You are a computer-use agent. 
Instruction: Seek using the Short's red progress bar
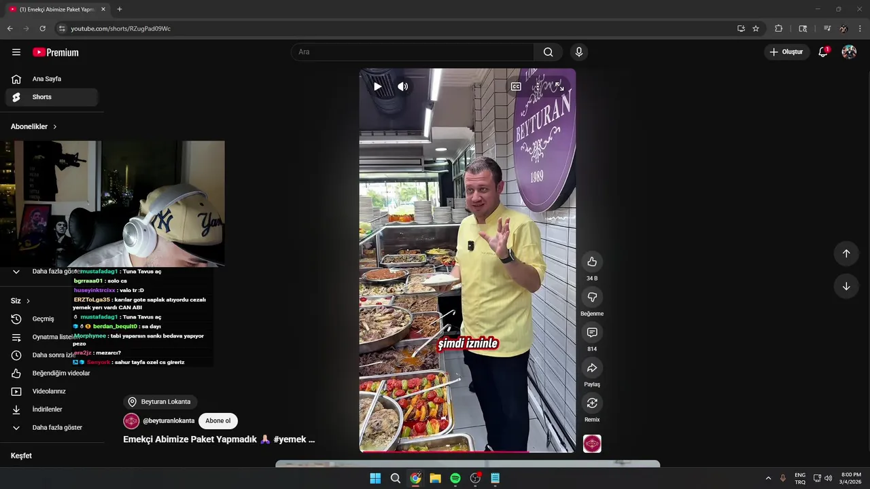point(468,451)
